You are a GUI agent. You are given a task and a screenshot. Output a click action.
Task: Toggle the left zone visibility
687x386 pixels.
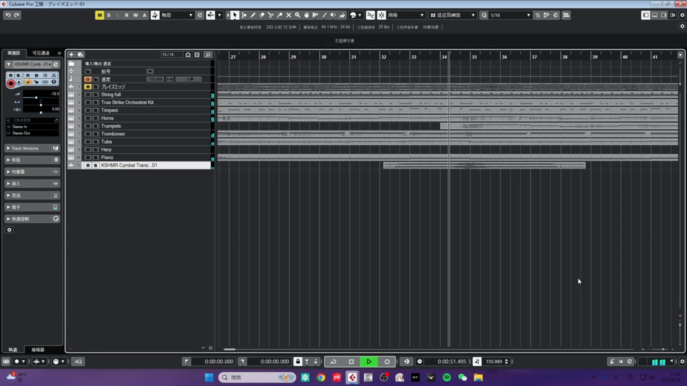click(x=645, y=15)
